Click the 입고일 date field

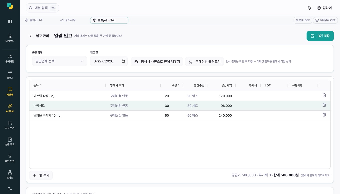point(109,61)
